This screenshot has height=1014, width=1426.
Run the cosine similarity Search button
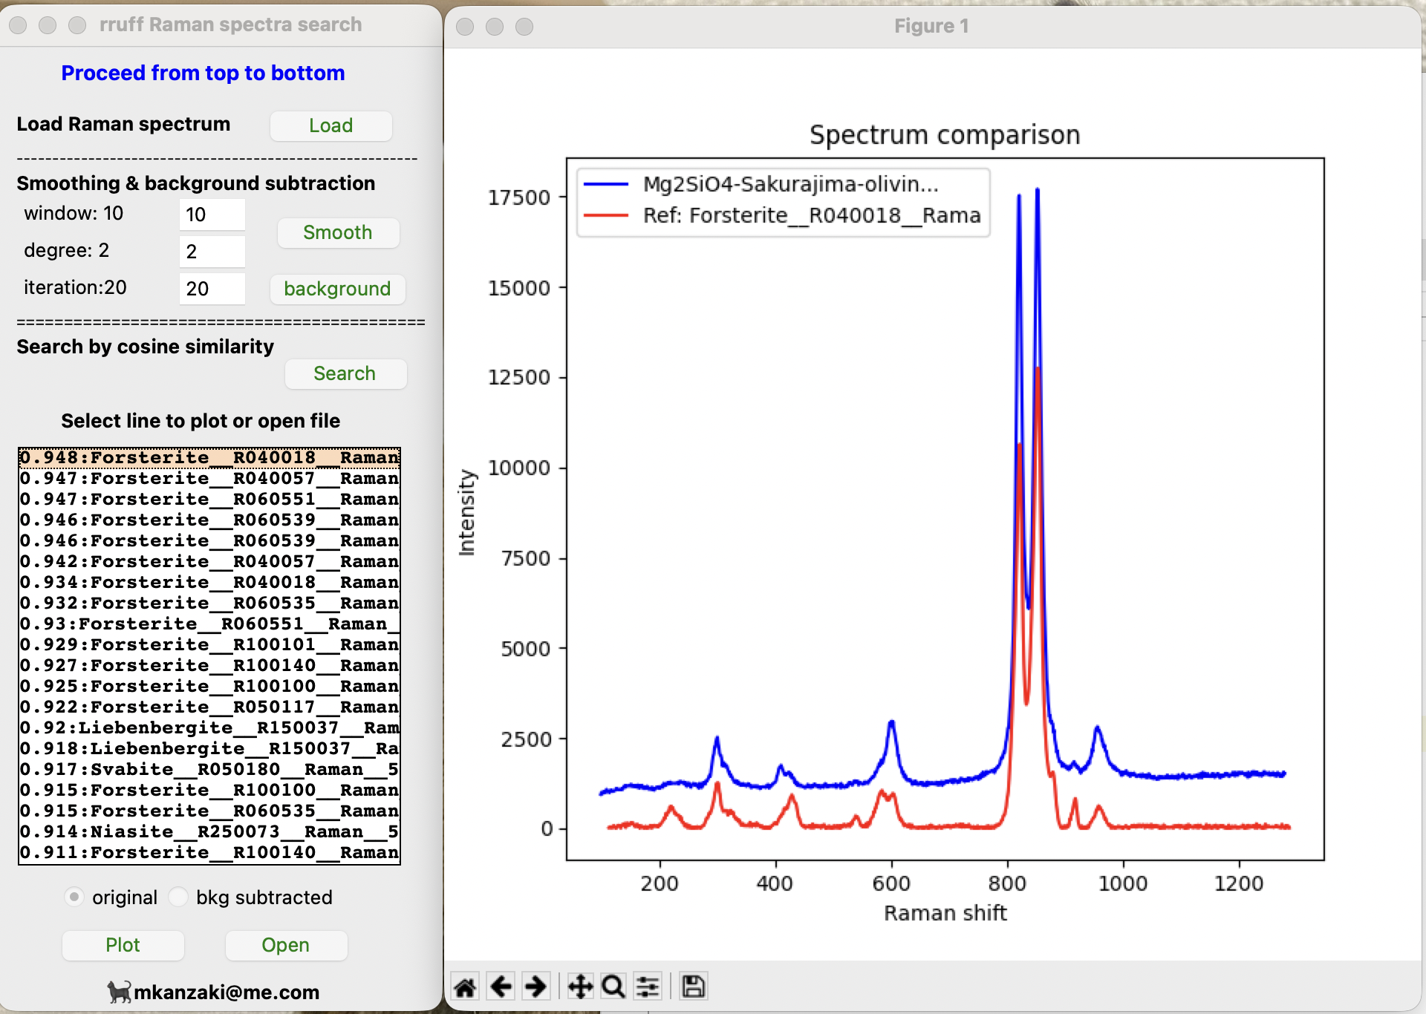pos(345,373)
